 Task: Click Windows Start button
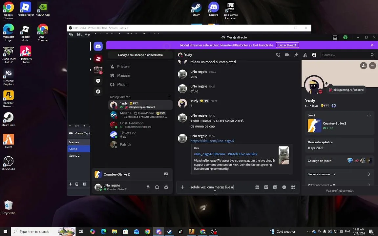[x=5, y=231]
